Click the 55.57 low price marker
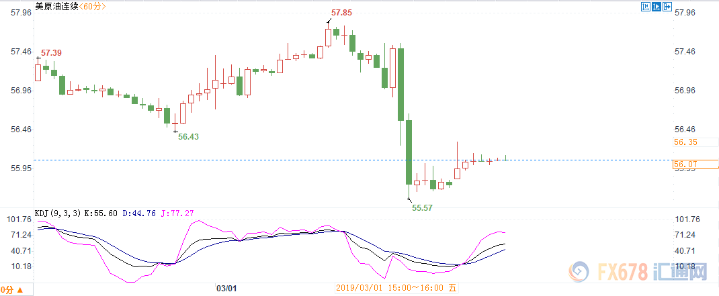The width and height of the screenshot is (719, 296). pyautogui.click(x=422, y=208)
